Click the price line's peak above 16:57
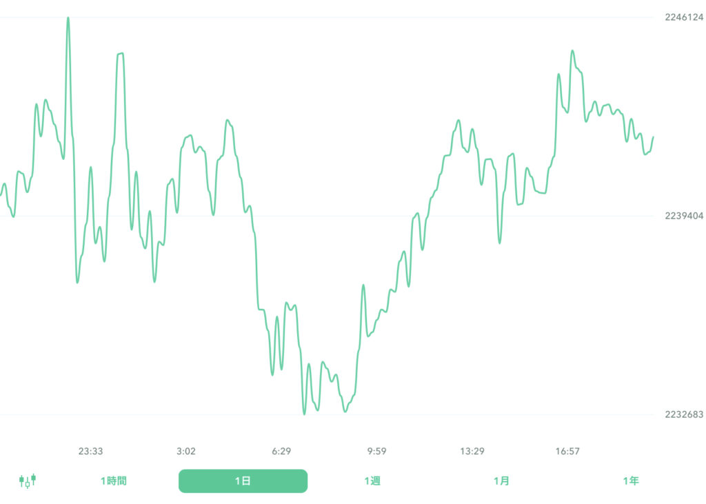 click(x=572, y=51)
